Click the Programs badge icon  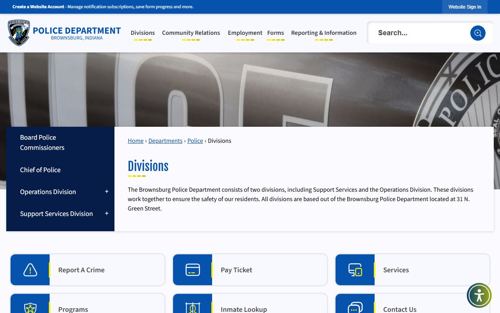point(30,308)
